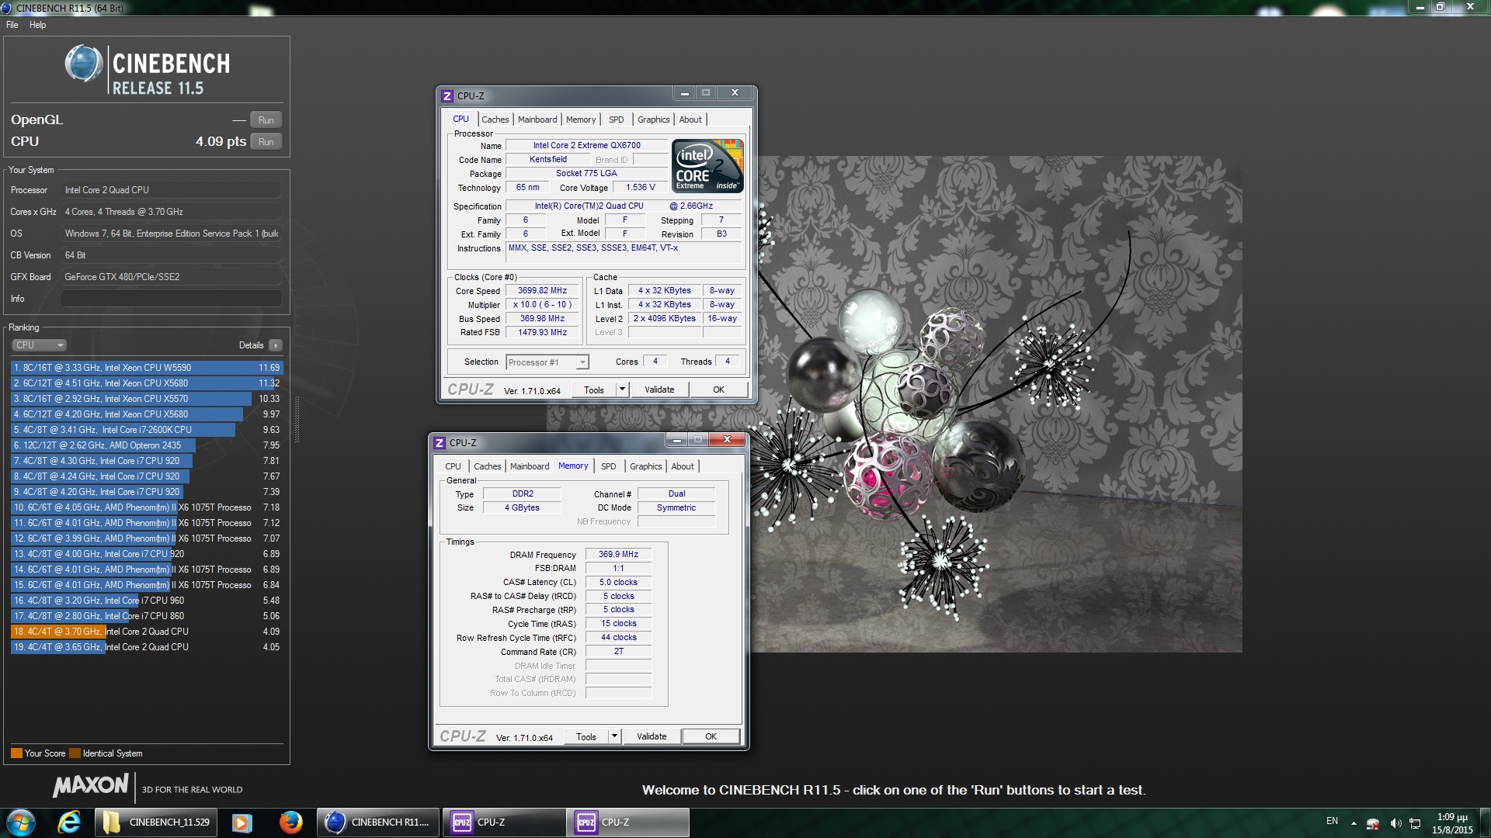Image resolution: width=1491 pixels, height=838 pixels.
Task: Switch to Mainboard tab in upper CPU-Z
Action: point(537,119)
